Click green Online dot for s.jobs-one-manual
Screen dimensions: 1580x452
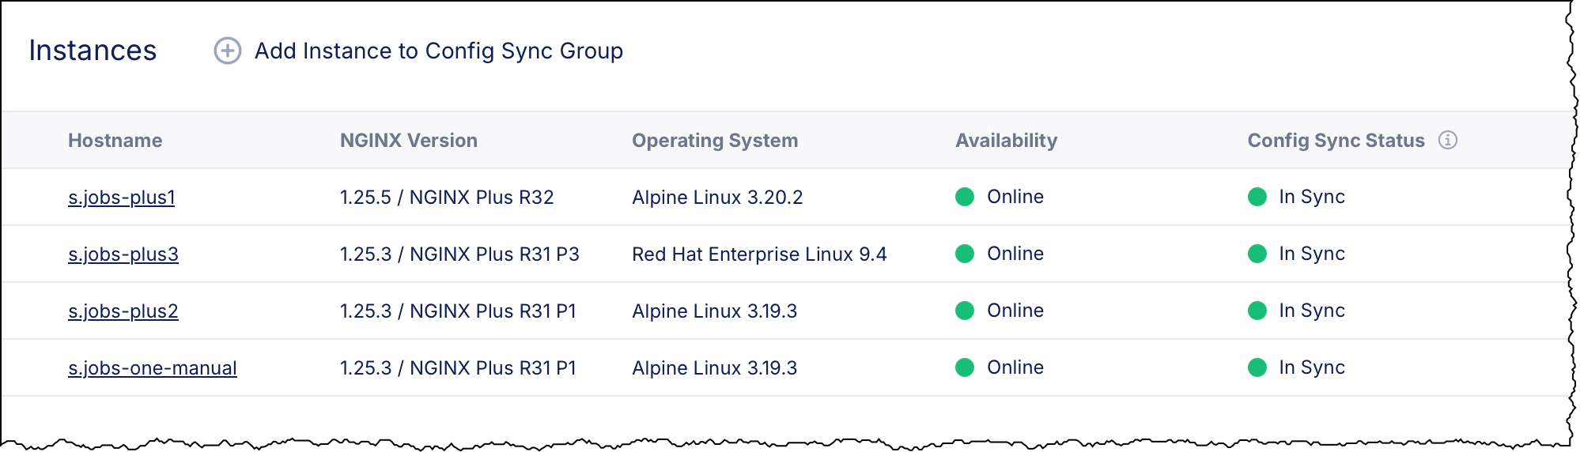click(x=964, y=367)
